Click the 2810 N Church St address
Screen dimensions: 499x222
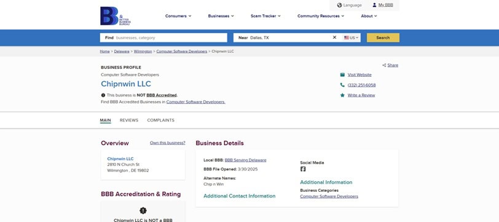[x=123, y=165]
